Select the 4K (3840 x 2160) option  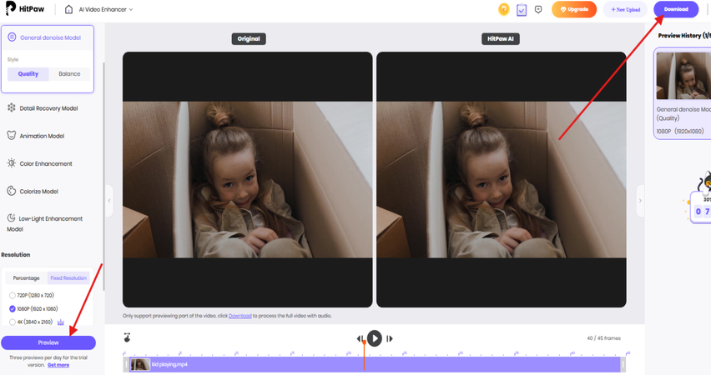click(x=31, y=322)
